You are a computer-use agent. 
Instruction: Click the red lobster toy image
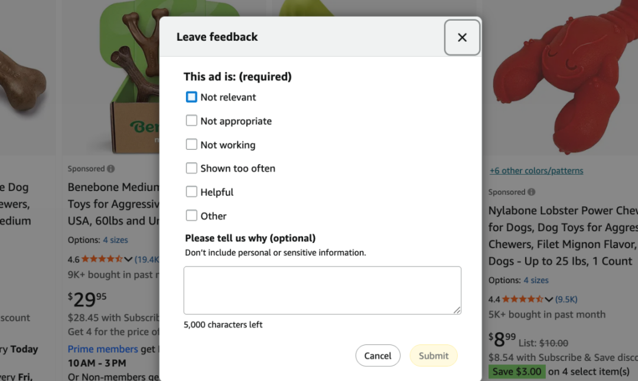coord(561,77)
